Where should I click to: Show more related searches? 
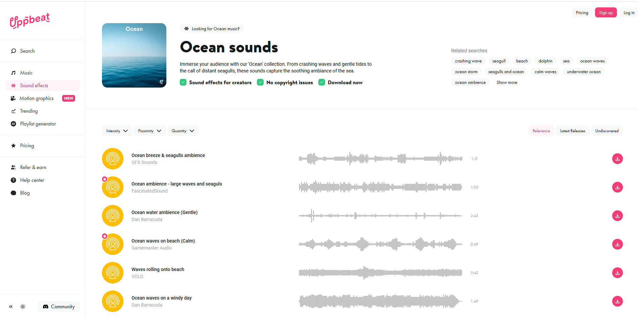click(507, 82)
